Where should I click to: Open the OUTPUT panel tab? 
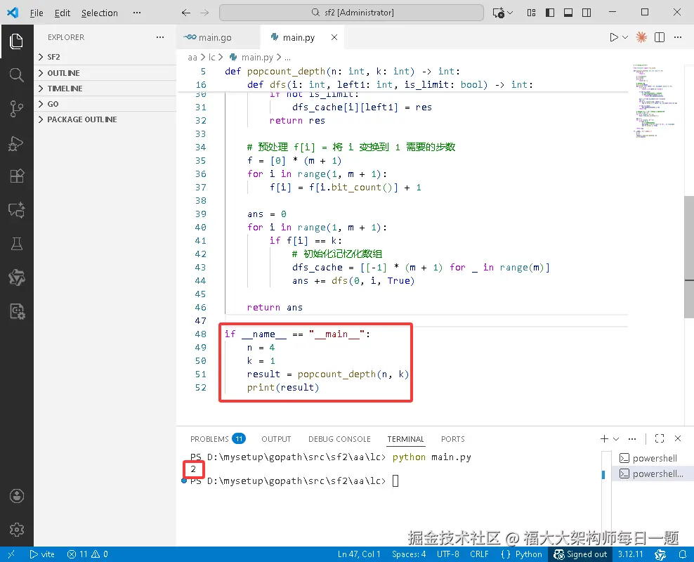click(276, 438)
